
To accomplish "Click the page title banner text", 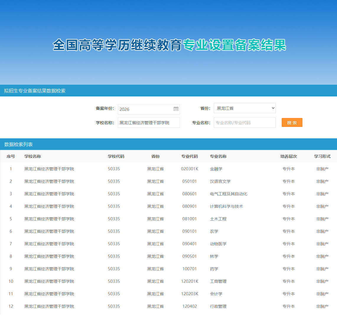I will (x=169, y=45).
